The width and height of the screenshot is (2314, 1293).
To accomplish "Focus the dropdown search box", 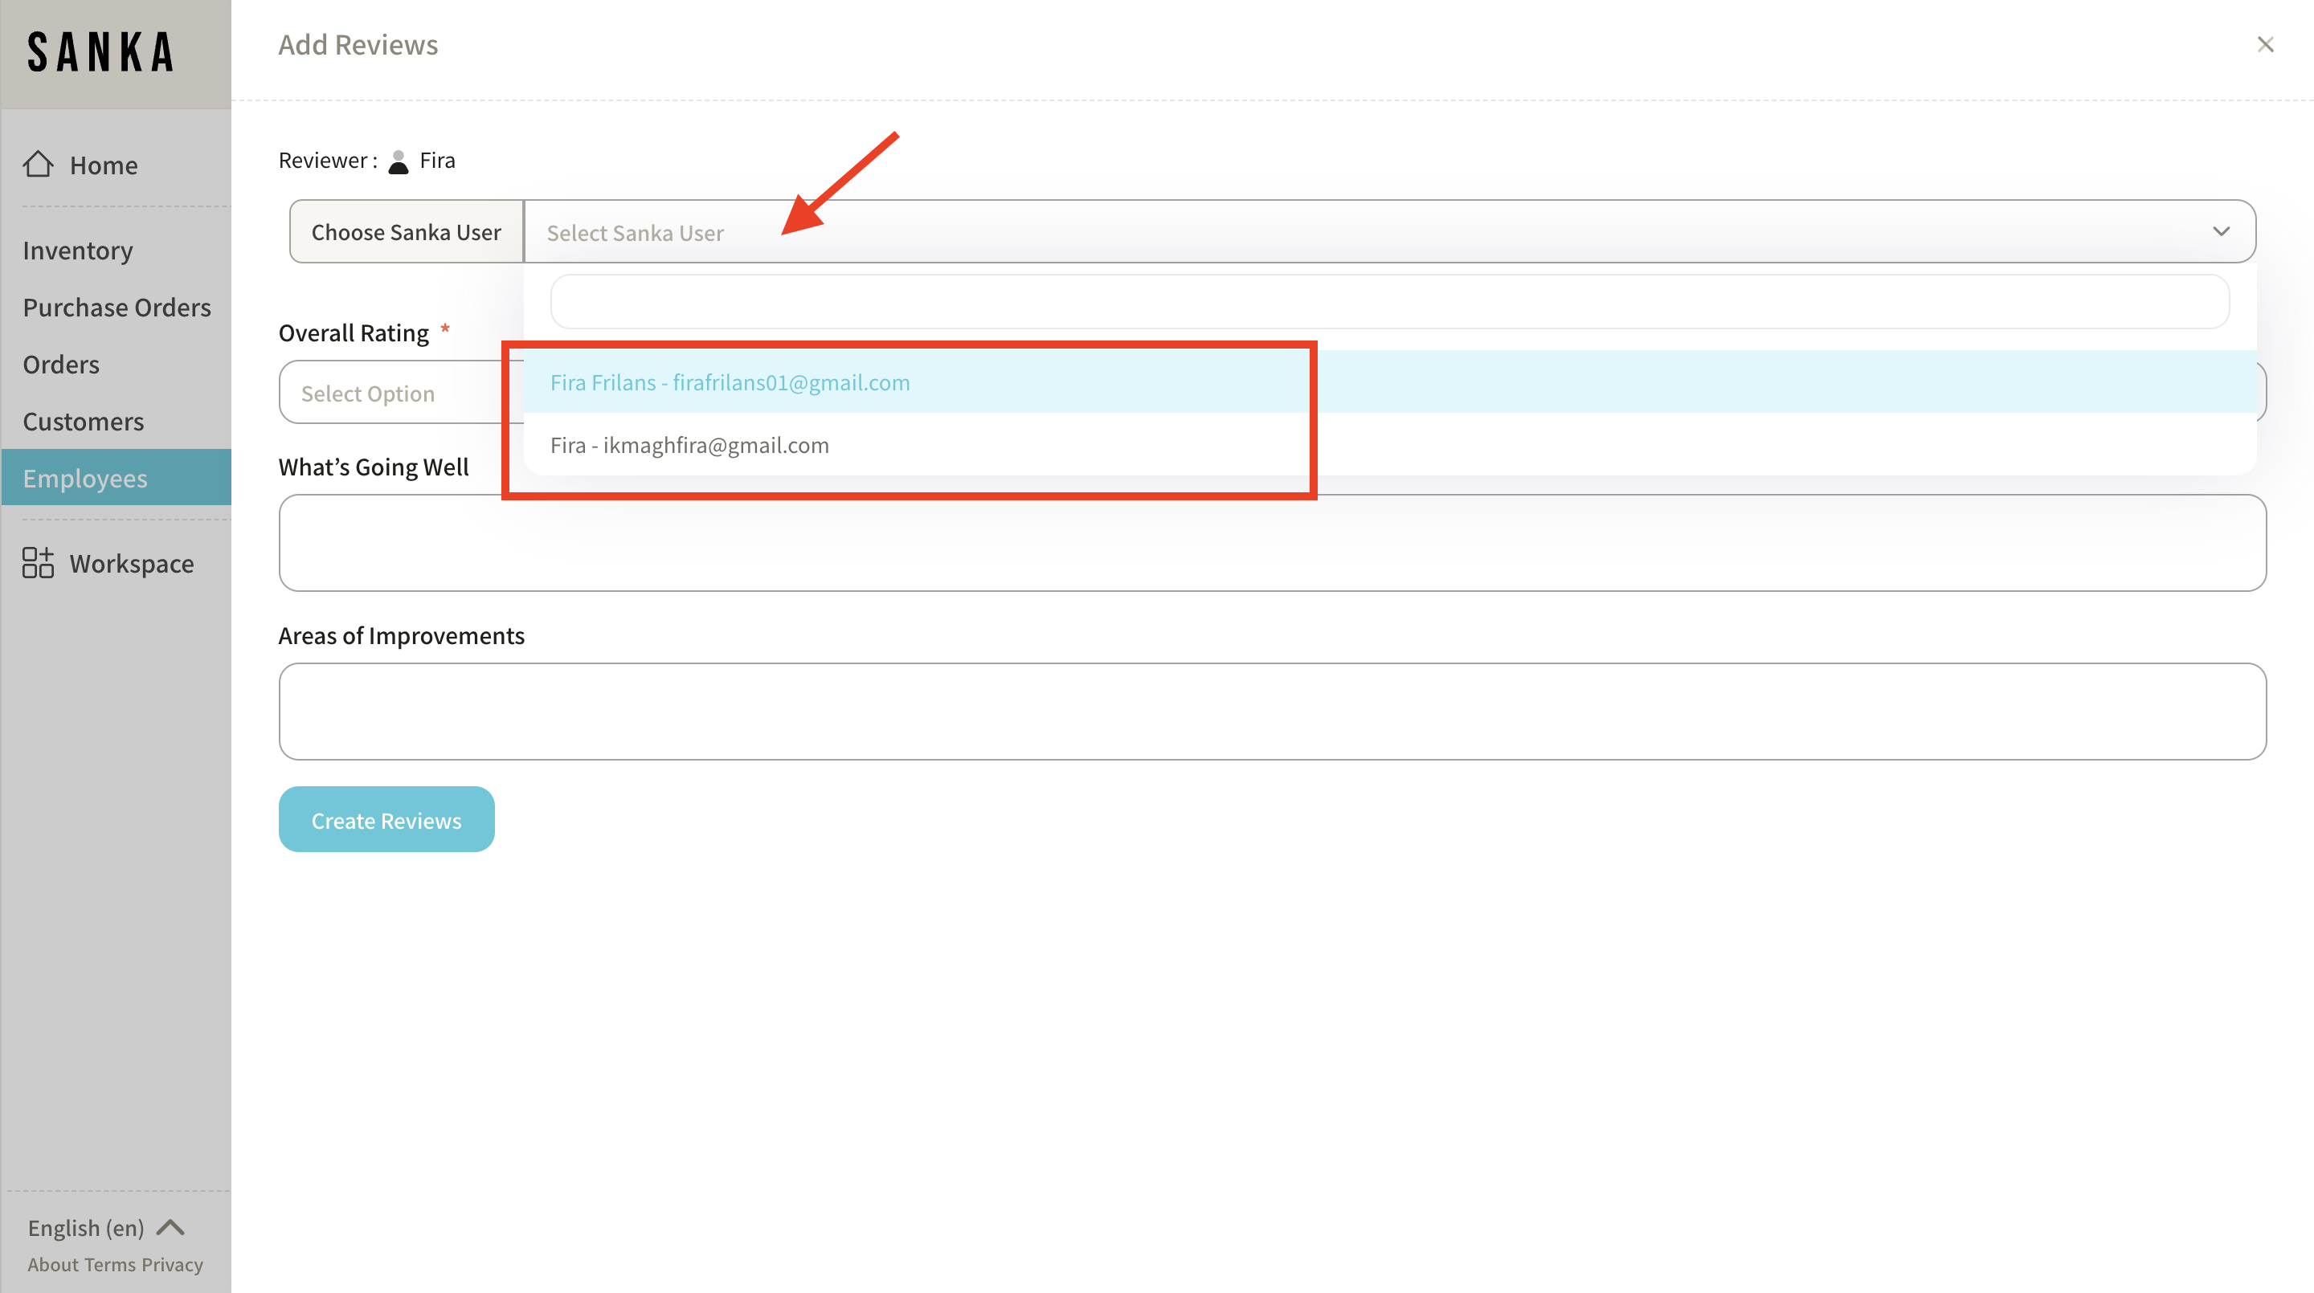I will click(x=1388, y=302).
